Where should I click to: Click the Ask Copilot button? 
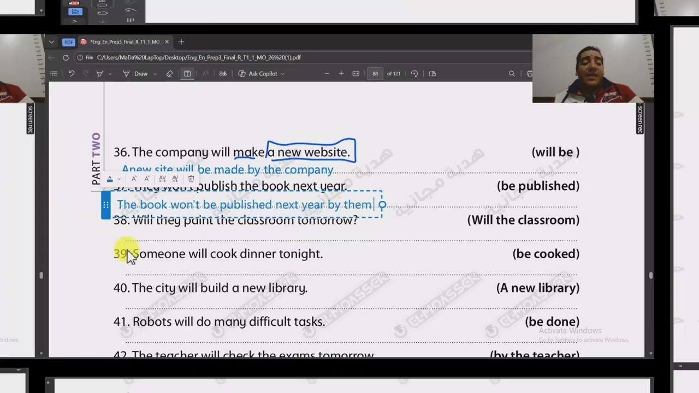(258, 74)
